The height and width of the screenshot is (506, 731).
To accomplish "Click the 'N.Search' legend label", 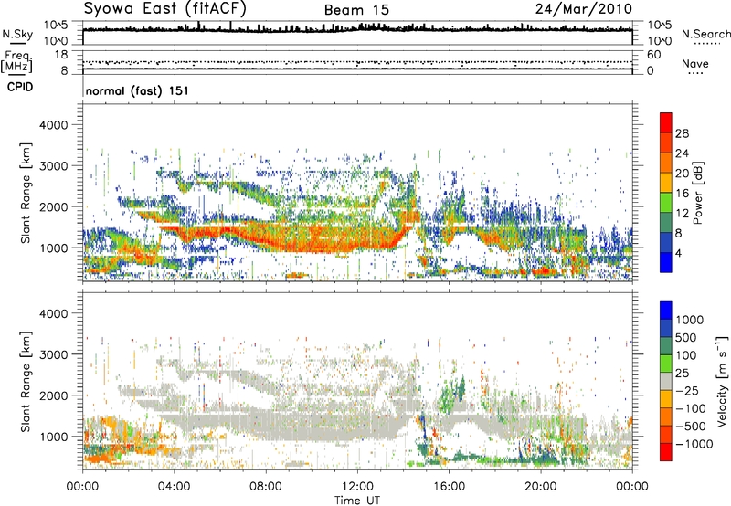I will pos(705,34).
